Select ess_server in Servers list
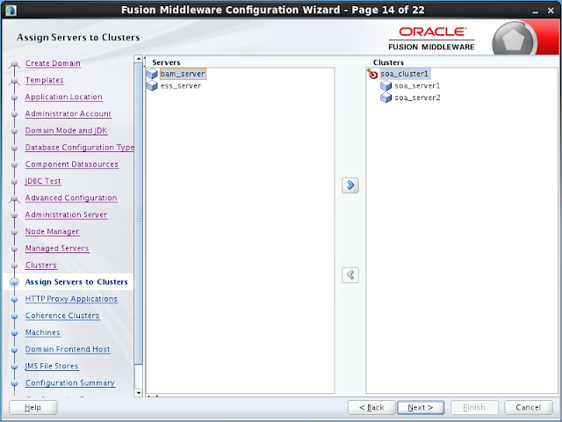This screenshot has height=422, width=562. coord(181,86)
